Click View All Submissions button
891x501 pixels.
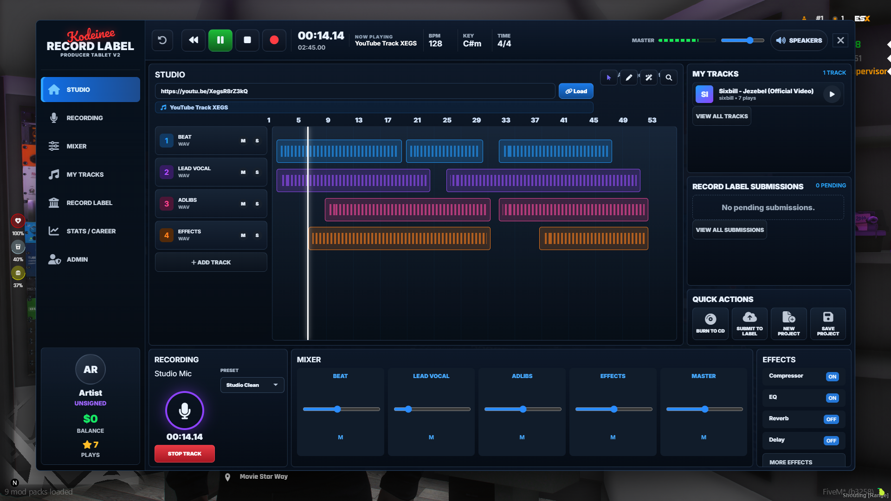click(x=730, y=230)
